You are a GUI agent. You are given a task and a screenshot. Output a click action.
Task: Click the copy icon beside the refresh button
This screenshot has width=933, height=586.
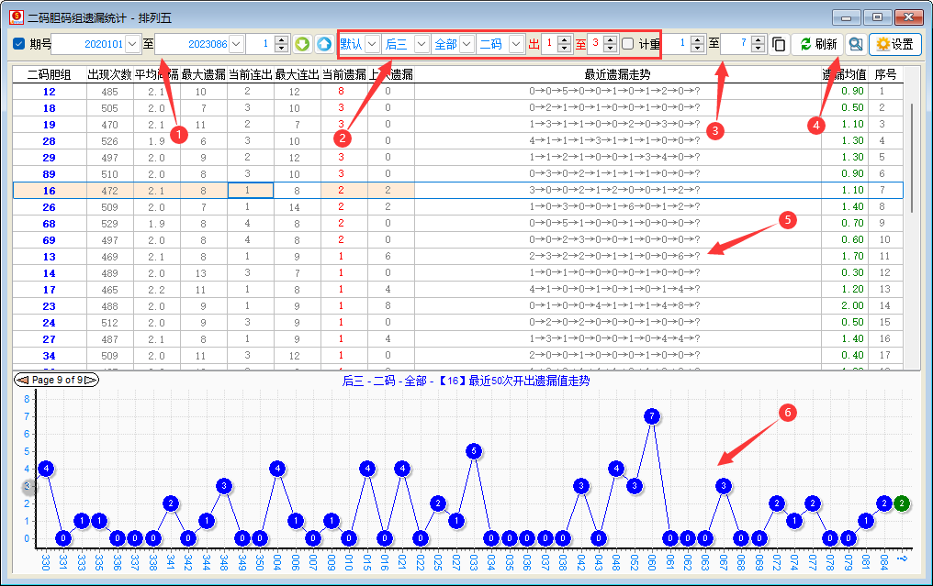[779, 44]
